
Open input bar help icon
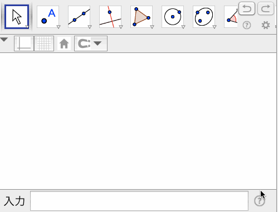(260, 201)
